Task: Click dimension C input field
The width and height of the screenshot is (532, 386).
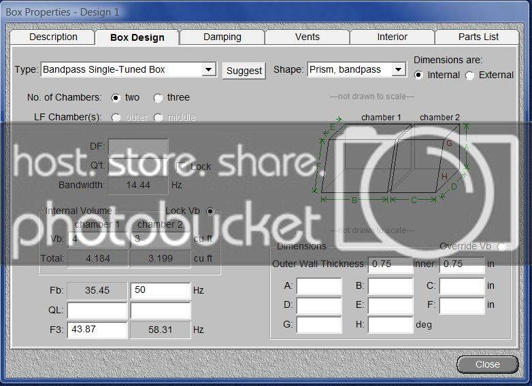Action: (462, 286)
